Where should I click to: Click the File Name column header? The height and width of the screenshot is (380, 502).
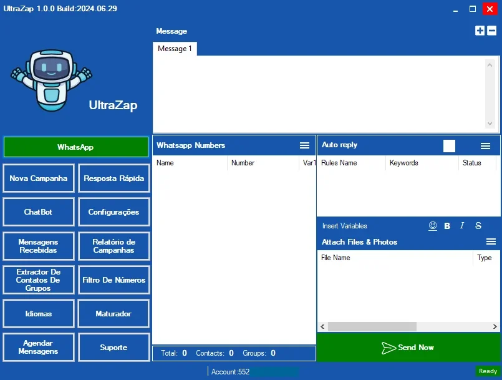395,258
